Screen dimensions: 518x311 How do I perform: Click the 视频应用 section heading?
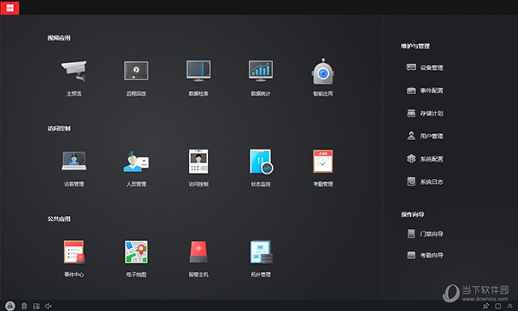(59, 38)
